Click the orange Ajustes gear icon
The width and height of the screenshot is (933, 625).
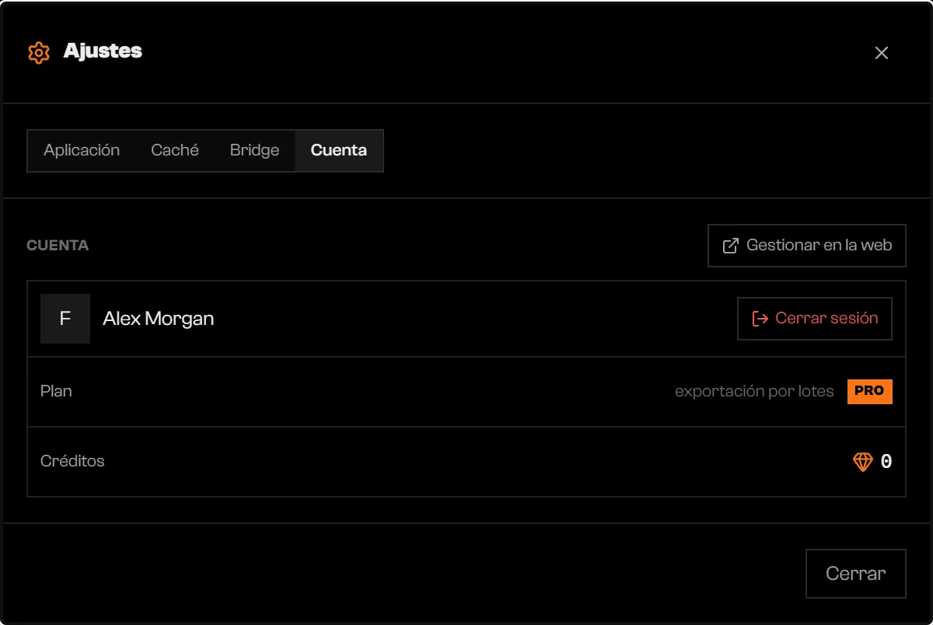[39, 53]
